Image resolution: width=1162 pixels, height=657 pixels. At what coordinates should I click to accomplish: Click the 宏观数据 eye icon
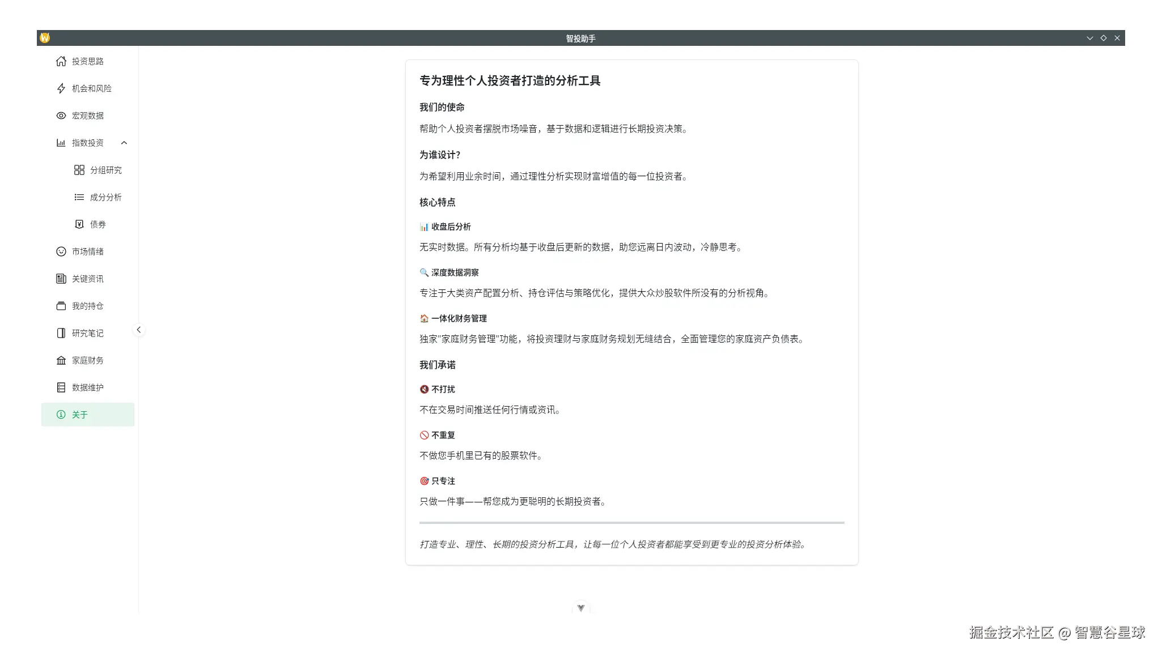click(61, 116)
